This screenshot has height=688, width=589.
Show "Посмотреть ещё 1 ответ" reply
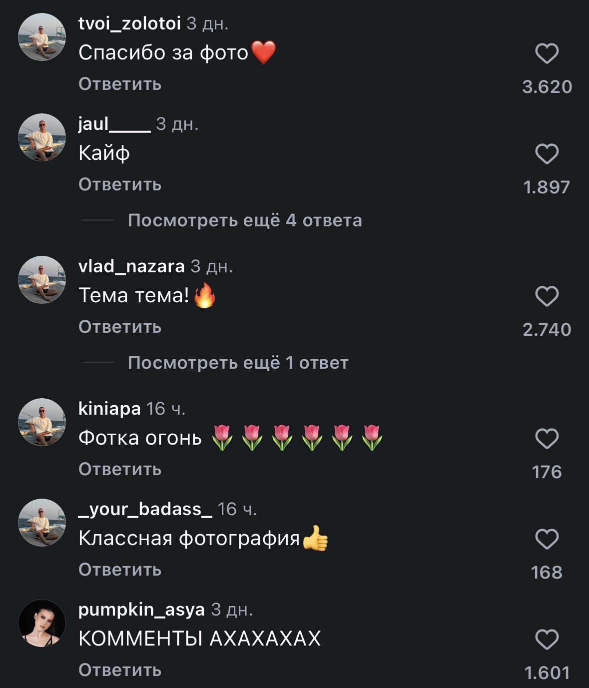238,363
